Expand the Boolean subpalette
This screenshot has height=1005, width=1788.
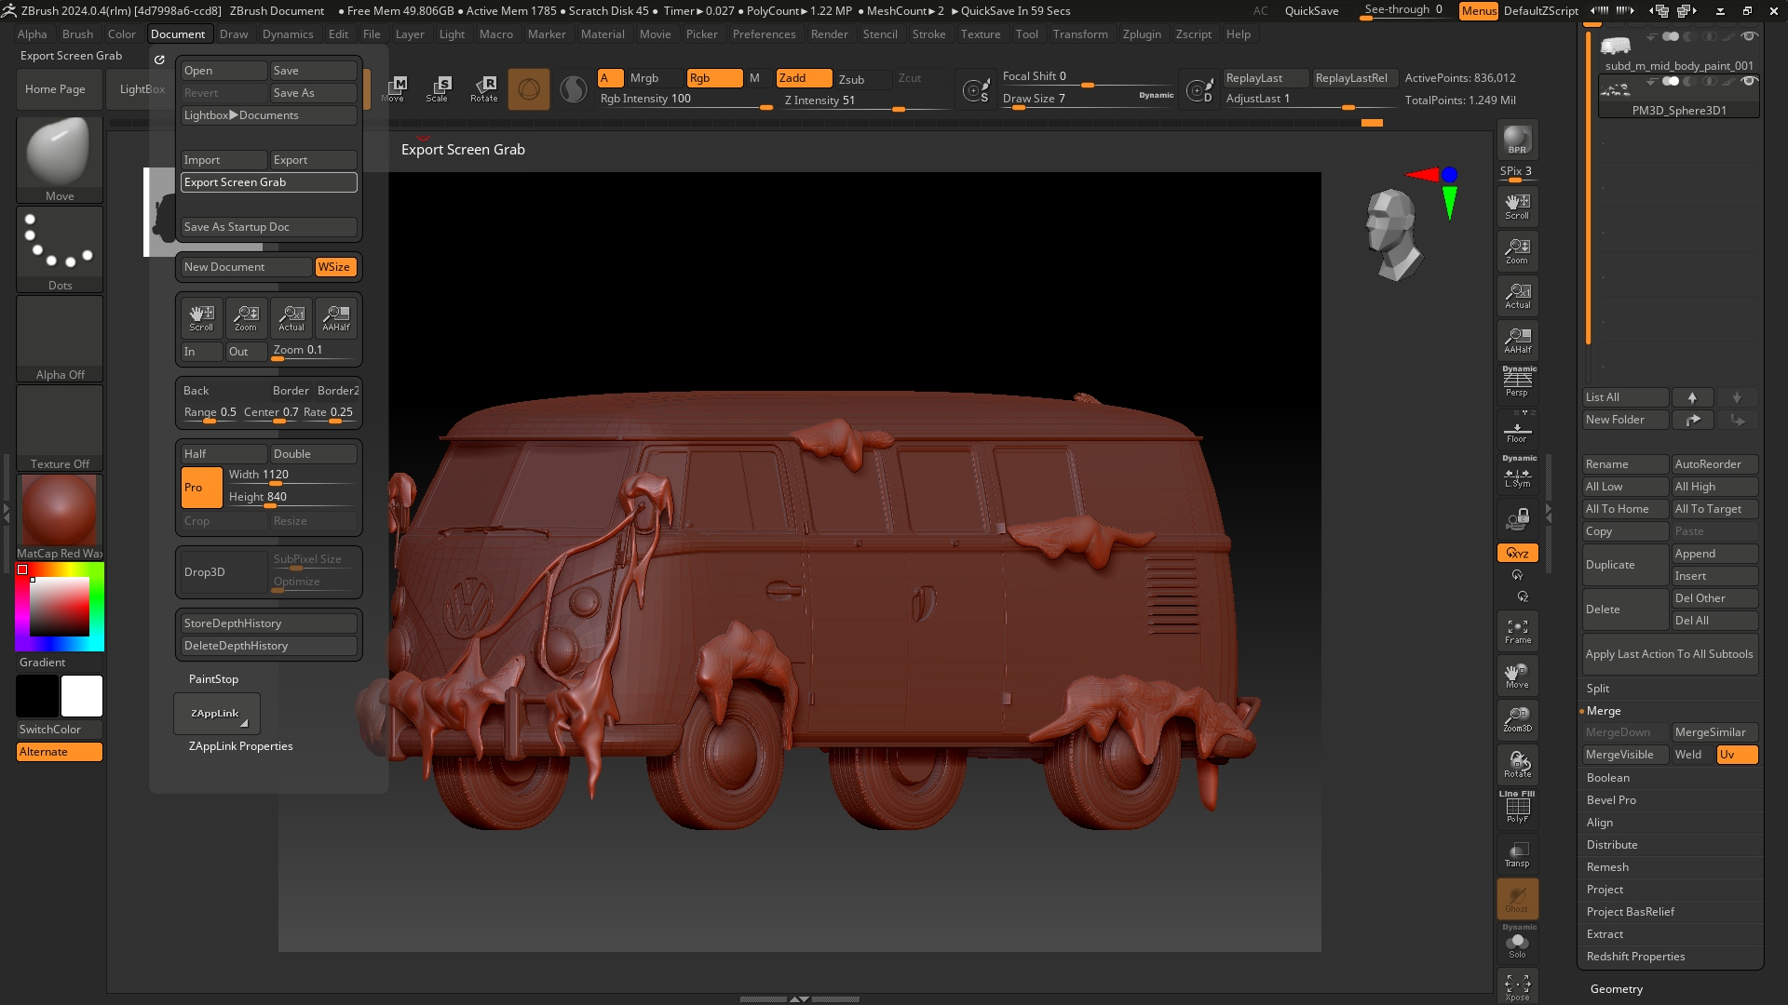pyautogui.click(x=1607, y=778)
